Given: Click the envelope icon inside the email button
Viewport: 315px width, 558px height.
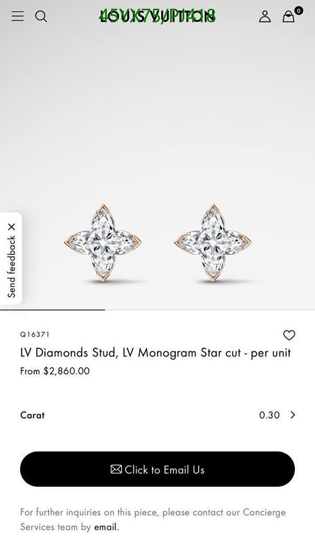Looking at the screenshot, I should 116,469.
